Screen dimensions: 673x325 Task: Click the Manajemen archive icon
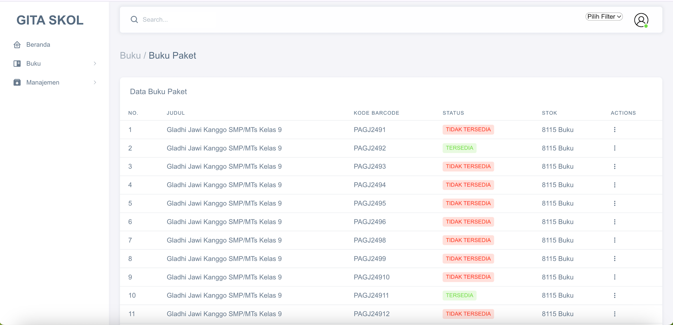[17, 83]
